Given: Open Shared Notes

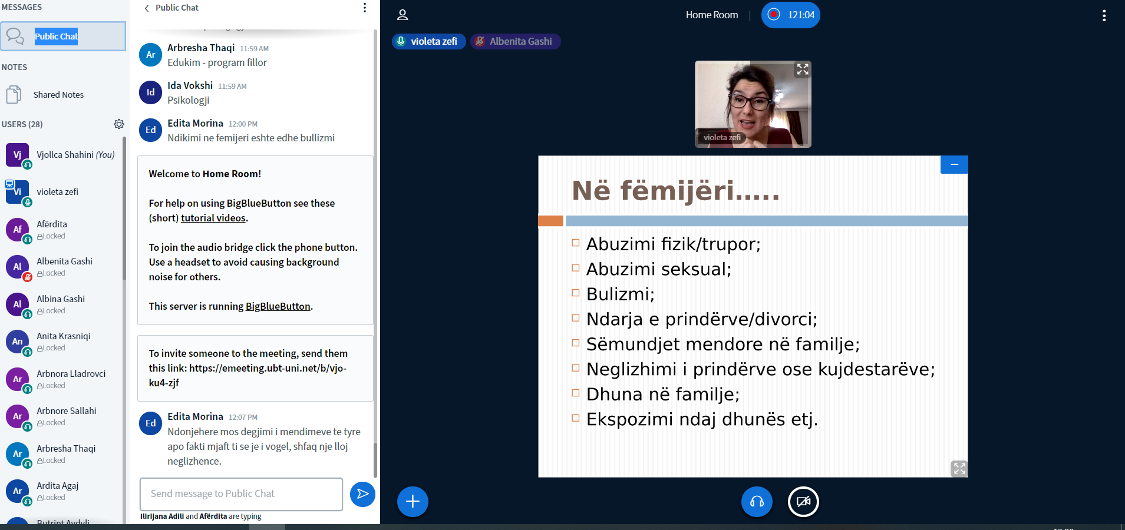Looking at the screenshot, I should coord(58,95).
